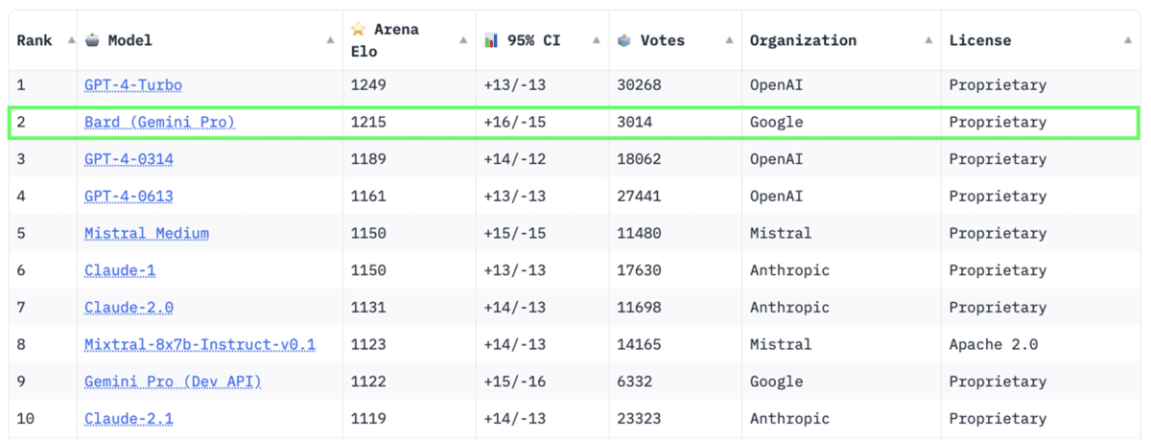The width and height of the screenshot is (1151, 440).
Task: Open the Mixtral-8x7b-Instruct-v0.1 link
Action: (200, 344)
